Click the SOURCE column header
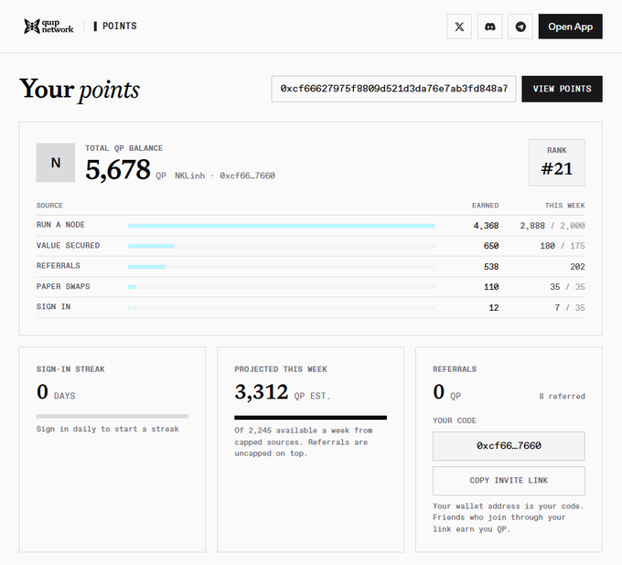Viewport: 622px width, 565px height. click(49, 206)
